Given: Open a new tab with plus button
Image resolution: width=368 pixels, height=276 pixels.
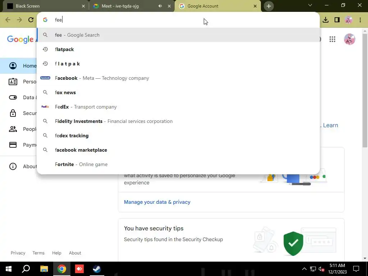Looking at the screenshot, I should (x=269, y=6).
